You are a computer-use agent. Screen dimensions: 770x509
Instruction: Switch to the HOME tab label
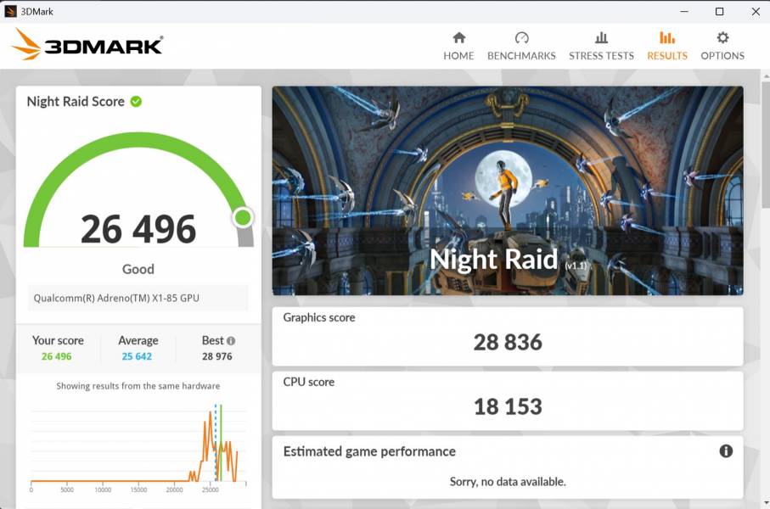(x=458, y=56)
